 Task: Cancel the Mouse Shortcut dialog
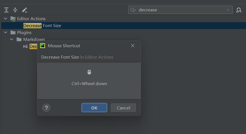[123, 108]
